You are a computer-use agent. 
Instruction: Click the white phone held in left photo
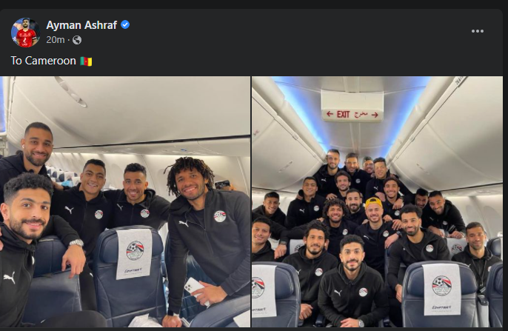[x=195, y=290]
